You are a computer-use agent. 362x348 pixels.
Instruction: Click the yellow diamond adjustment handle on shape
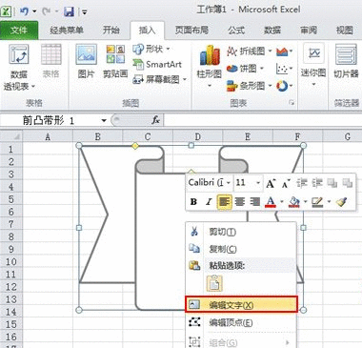click(x=135, y=146)
